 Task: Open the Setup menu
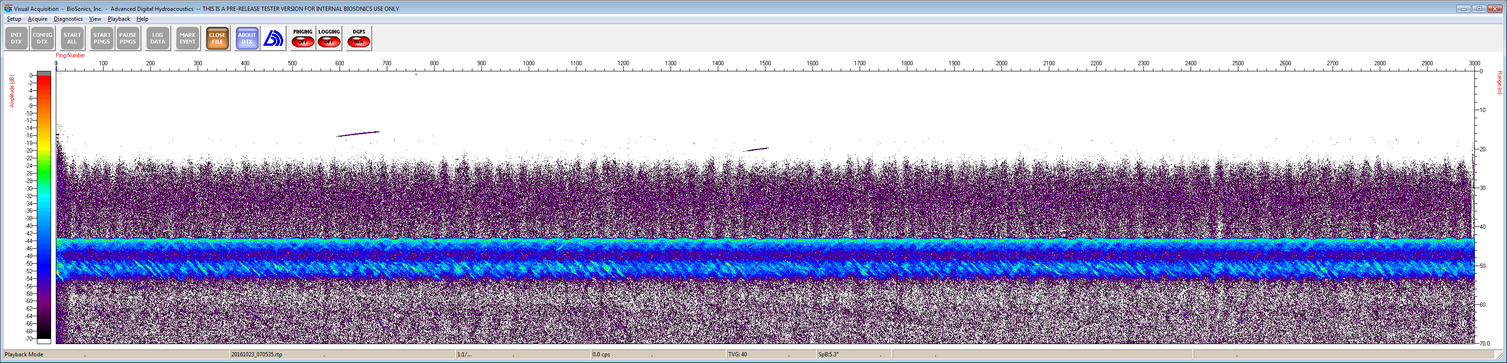pos(14,19)
